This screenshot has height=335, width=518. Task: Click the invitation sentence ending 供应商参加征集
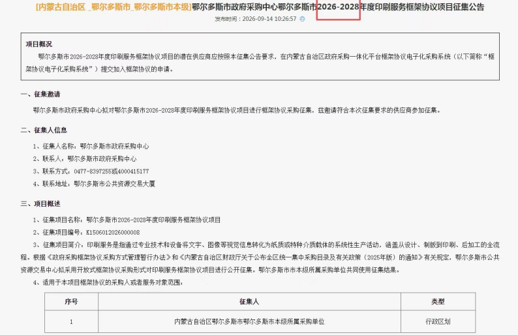tap(237, 110)
